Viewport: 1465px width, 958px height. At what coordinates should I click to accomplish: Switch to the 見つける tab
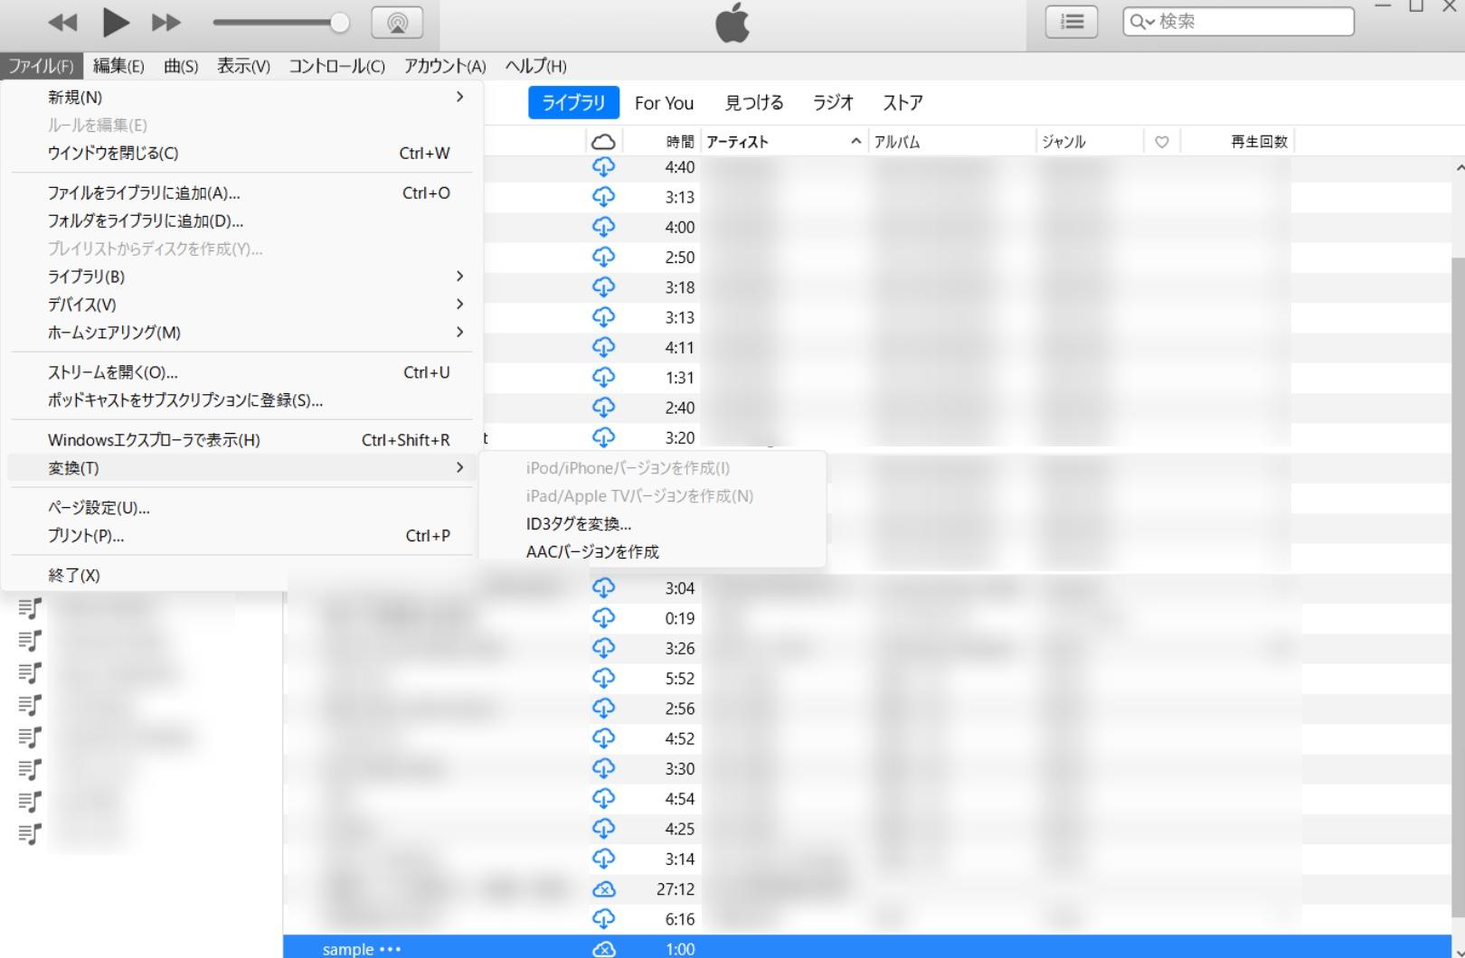[754, 103]
